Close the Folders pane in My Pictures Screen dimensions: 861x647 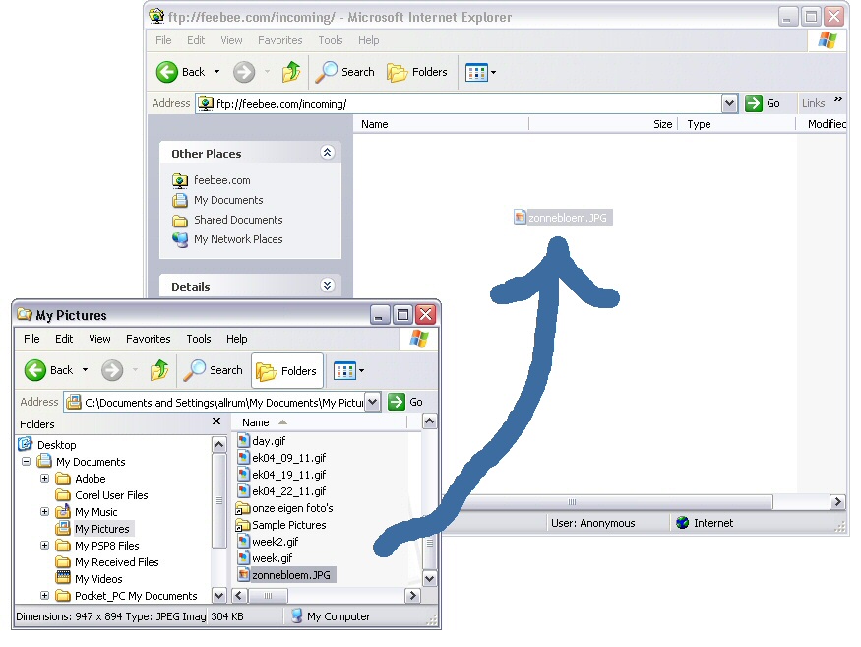216,421
